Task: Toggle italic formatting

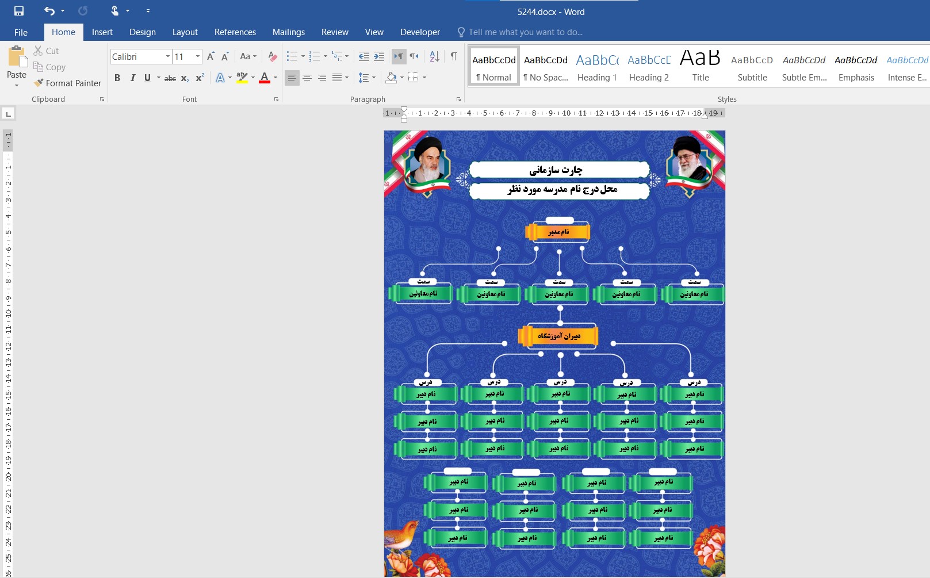Action: coord(132,78)
